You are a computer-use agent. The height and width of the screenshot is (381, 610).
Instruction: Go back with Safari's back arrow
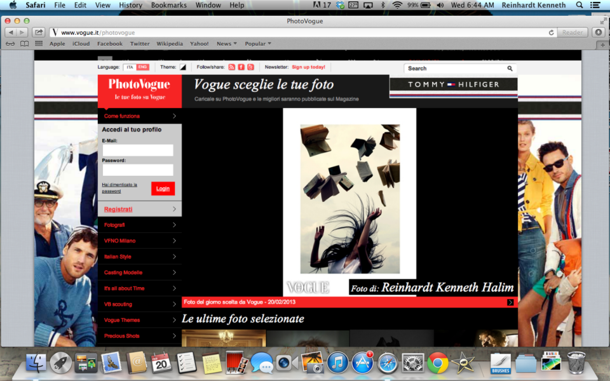(11, 32)
